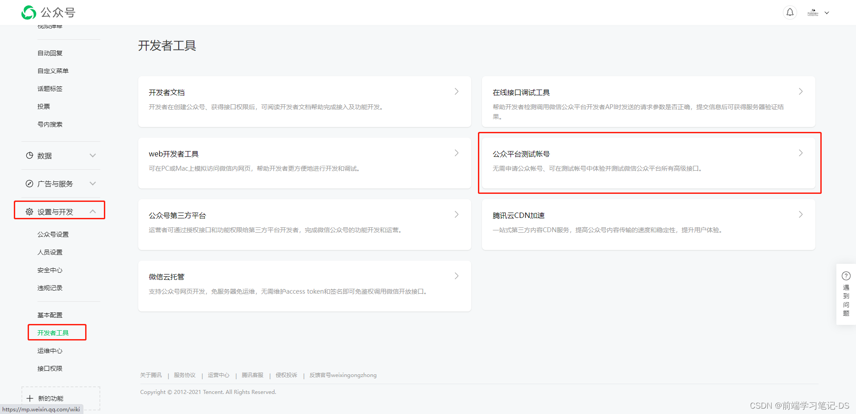The image size is (856, 414).
Task: Select 开发者工具 in sidebar
Action: pyautogui.click(x=53, y=333)
